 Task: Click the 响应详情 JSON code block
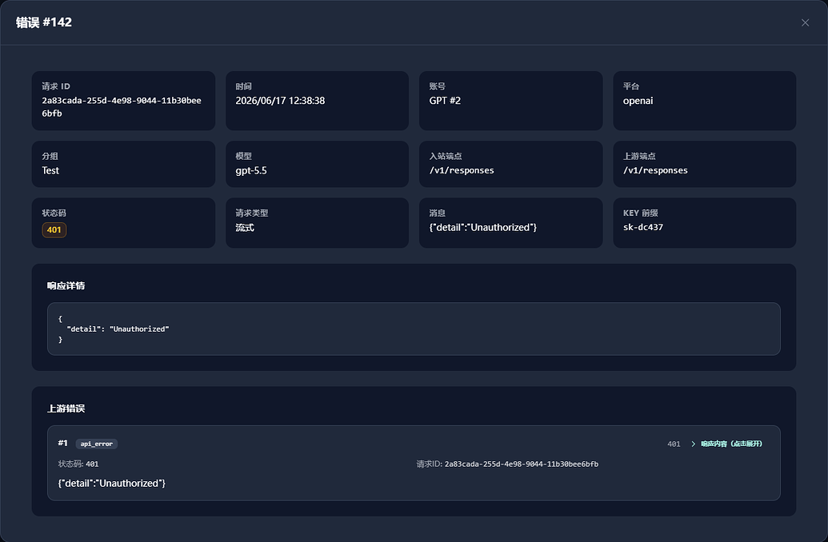(x=414, y=329)
